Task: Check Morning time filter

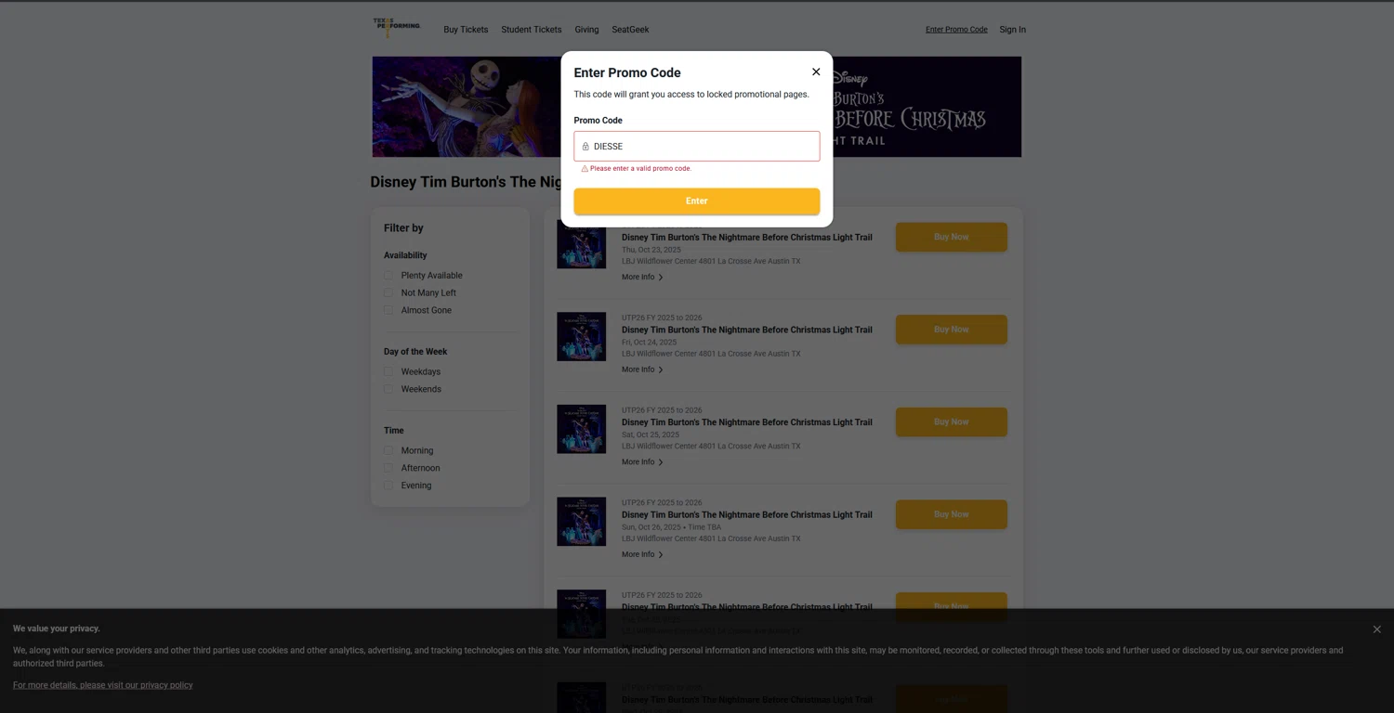Action: [388, 451]
